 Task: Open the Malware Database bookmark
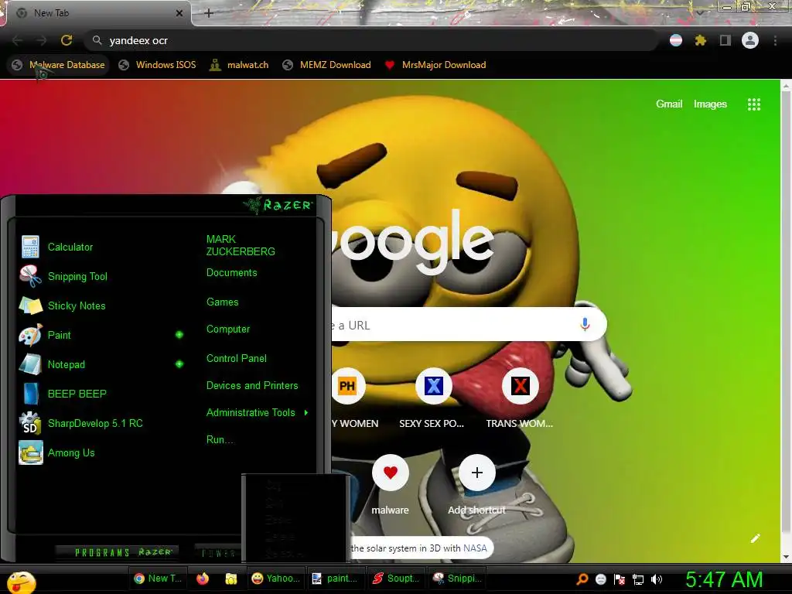pyautogui.click(x=59, y=65)
